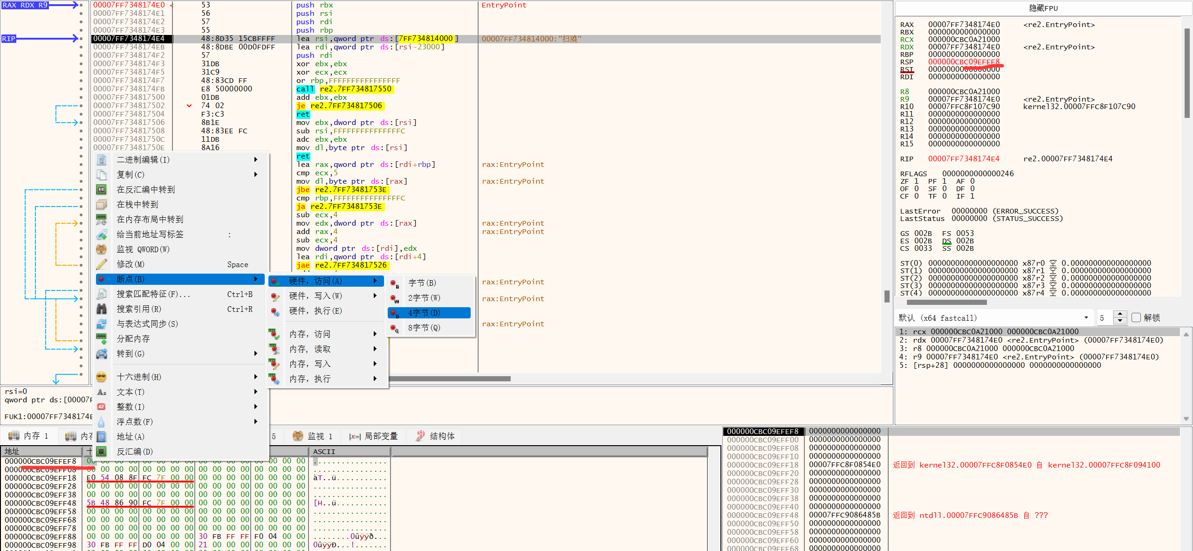Click the go to (转到) icon
The width and height of the screenshot is (1193, 551).
click(x=102, y=354)
